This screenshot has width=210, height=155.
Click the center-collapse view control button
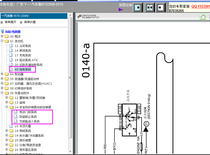point(150,8)
